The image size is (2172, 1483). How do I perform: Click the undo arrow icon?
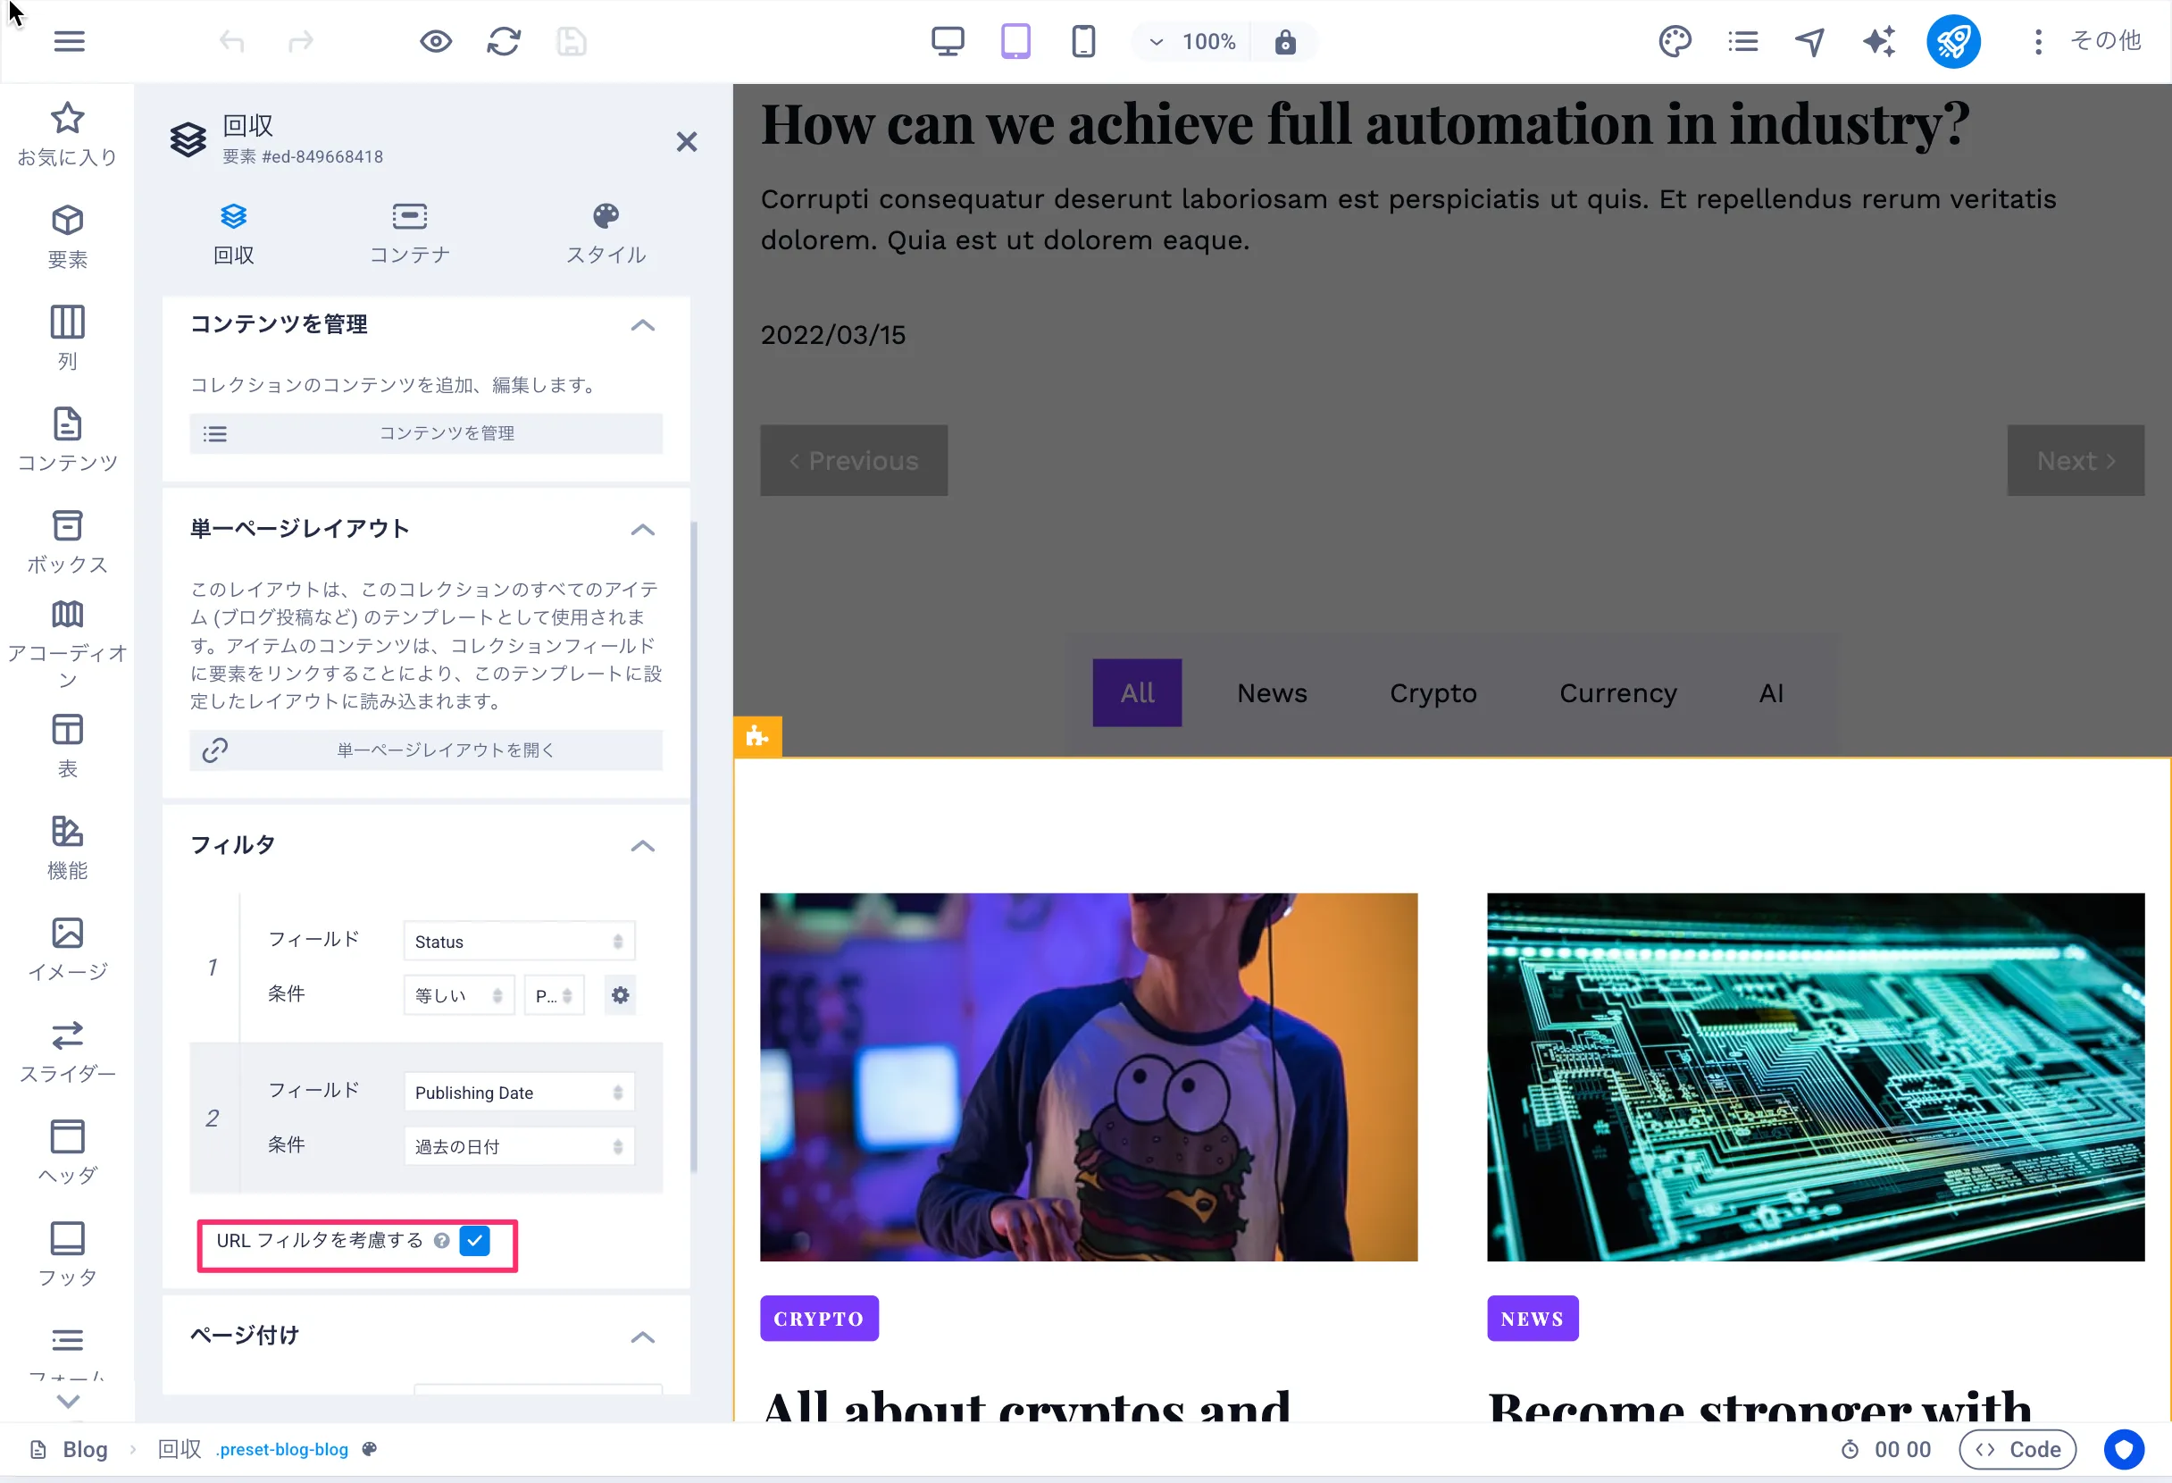[x=232, y=41]
